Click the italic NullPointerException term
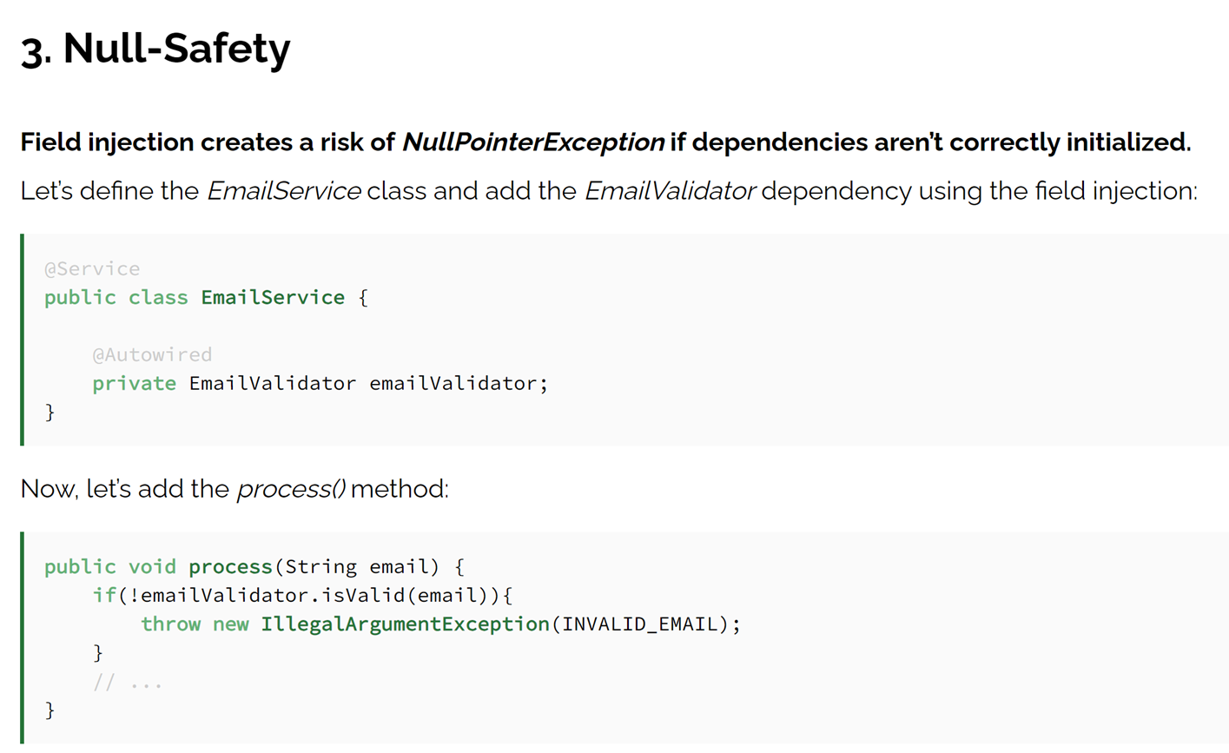 (x=533, y=142)
